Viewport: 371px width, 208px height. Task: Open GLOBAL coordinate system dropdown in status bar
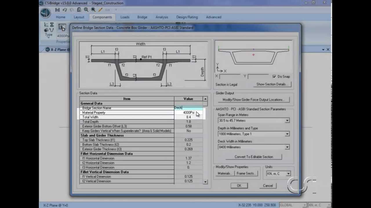pos(304,205)
